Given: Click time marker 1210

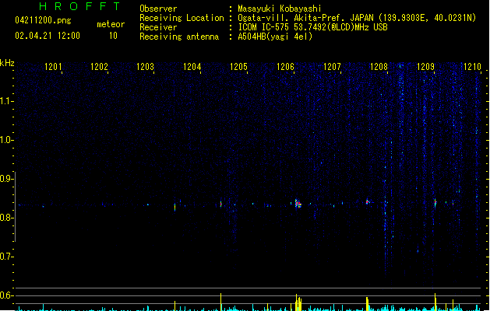Looking at the screenshot, I should [x=472, y=67].
